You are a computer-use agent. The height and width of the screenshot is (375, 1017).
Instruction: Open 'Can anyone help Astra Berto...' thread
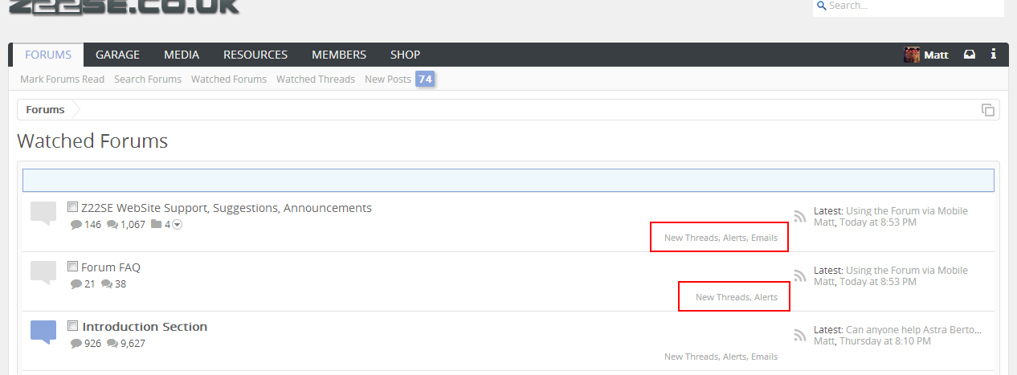tap(914, 330)
